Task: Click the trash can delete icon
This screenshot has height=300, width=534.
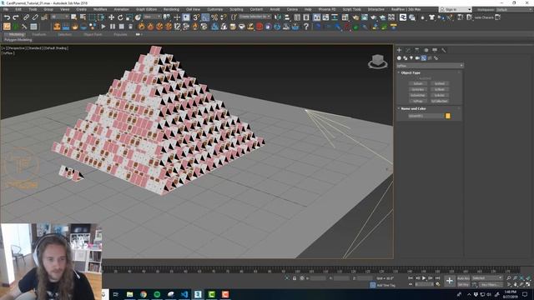Action: pyautogui.click(x=130, y=27)
